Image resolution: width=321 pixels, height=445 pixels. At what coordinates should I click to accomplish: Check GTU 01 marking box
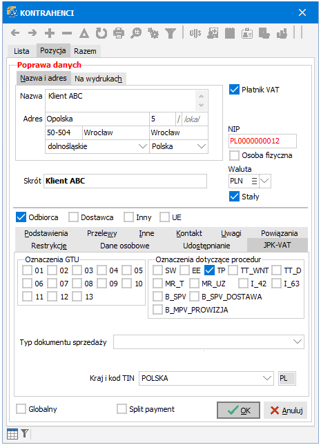(28, 270)
